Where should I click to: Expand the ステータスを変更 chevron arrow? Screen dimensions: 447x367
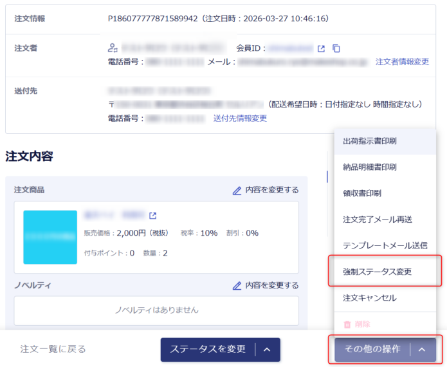pos(267,350)
